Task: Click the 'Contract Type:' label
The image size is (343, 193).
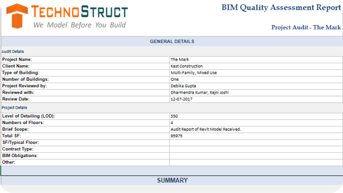Action: coord(18,149)
